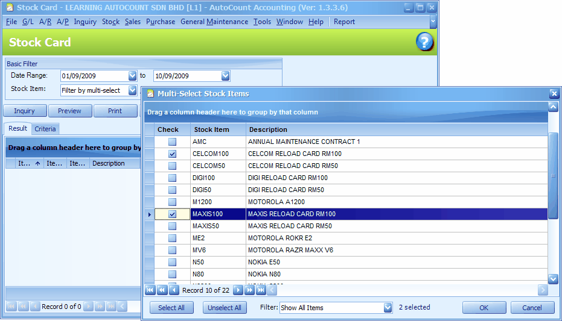The image size is (562, 321).
Task: Switch to the Result tab
Action: point(18,128)
